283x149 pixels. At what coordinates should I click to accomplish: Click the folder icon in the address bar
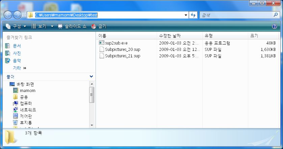(31, 15)
